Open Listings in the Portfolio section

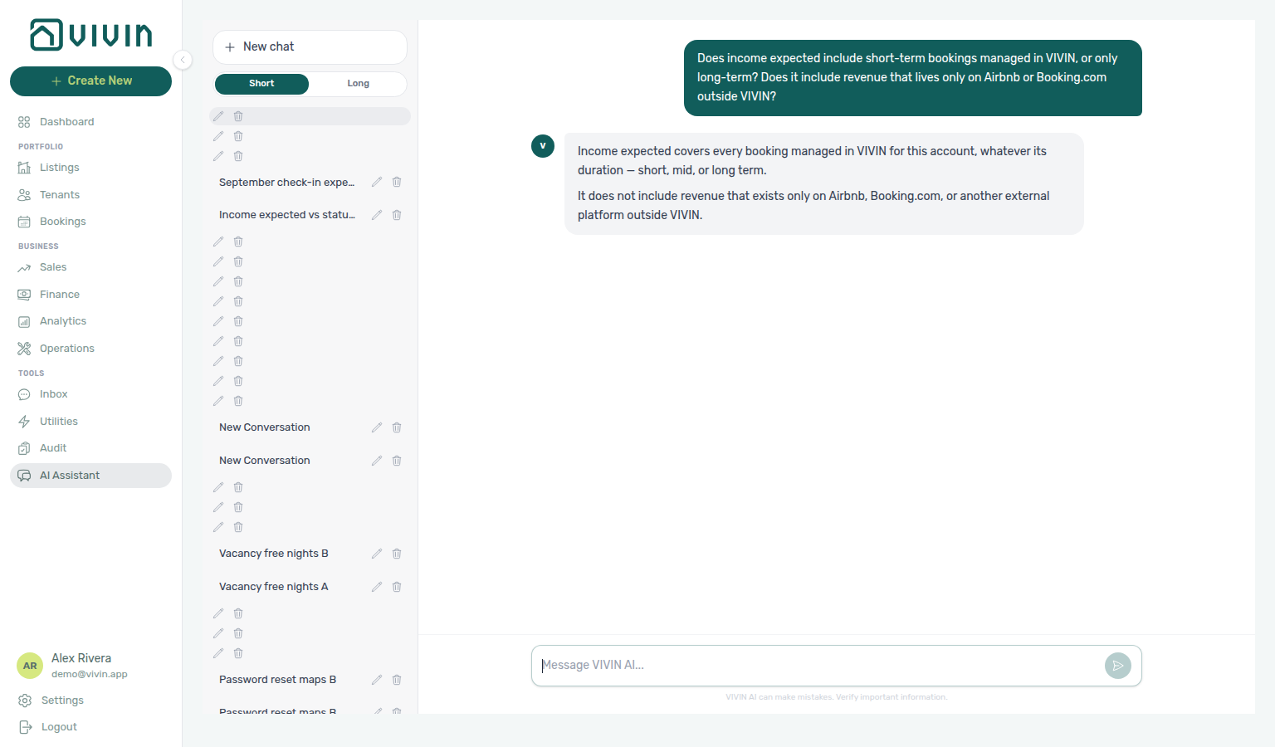pos(90,168)
